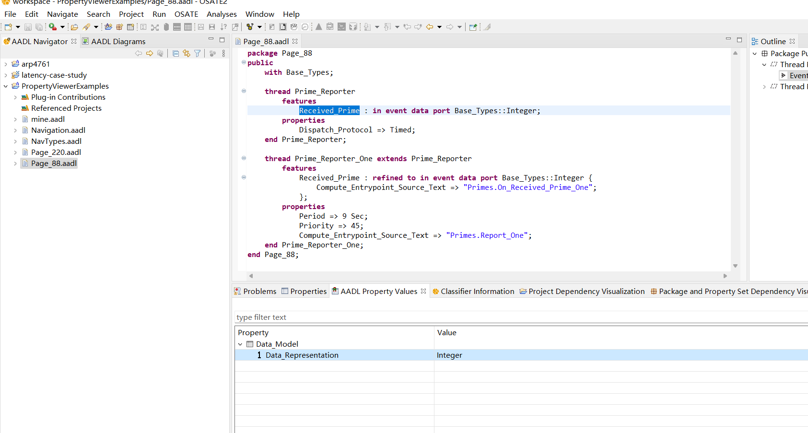Click the New AADL Package toolbar icon
This screenshot has height=433, width=808.
(x=119, y=27)
